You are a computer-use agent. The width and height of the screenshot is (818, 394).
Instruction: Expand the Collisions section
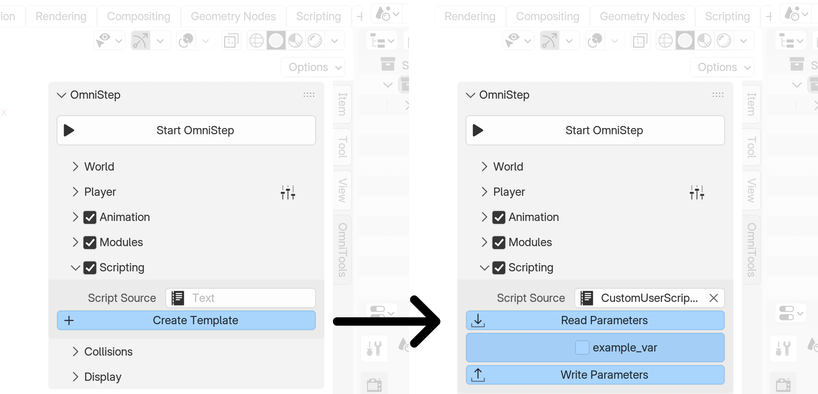tap(75, 352)
